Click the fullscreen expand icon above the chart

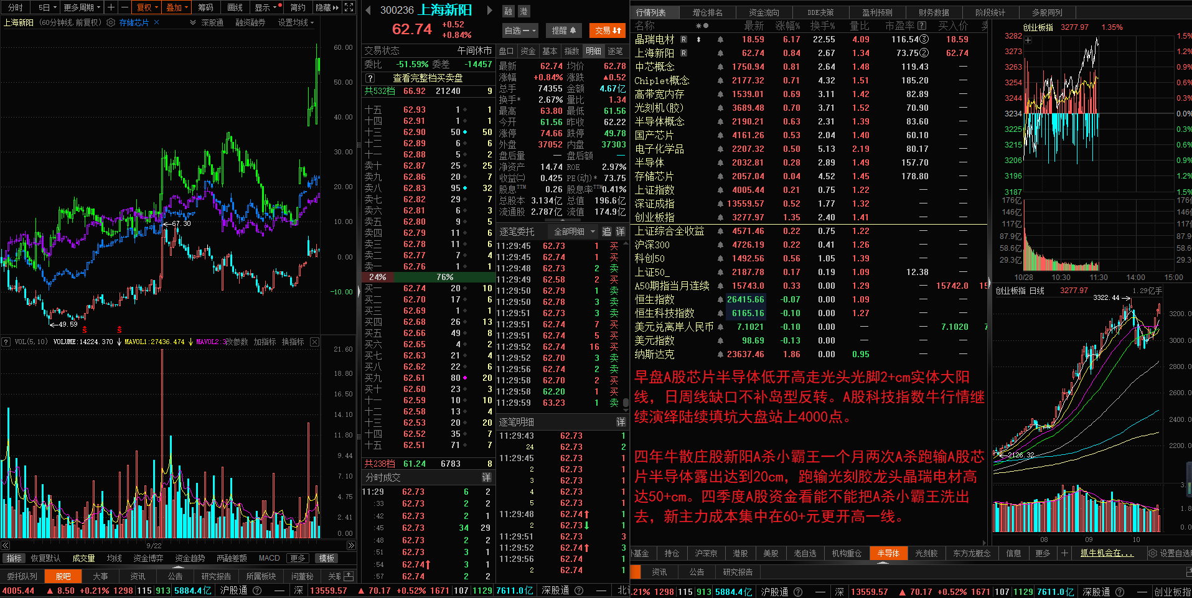click(x=349, y=7)
